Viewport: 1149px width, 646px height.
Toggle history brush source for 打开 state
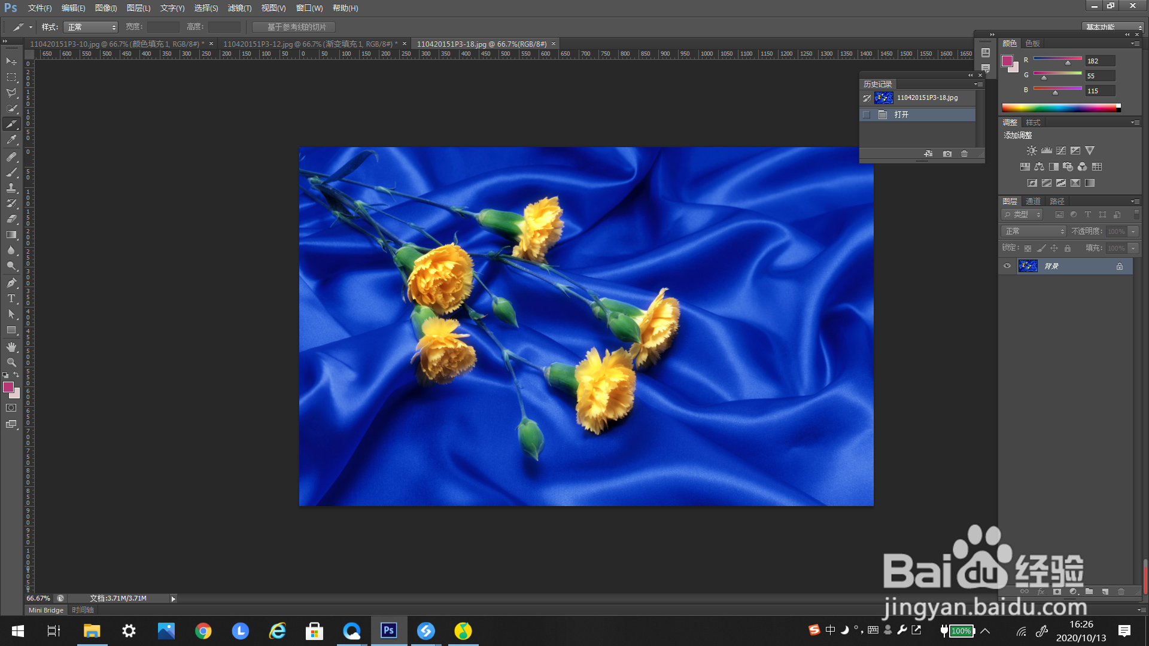point(867,114)
